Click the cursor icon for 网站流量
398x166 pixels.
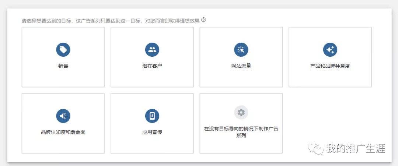(x=241, y=50)
